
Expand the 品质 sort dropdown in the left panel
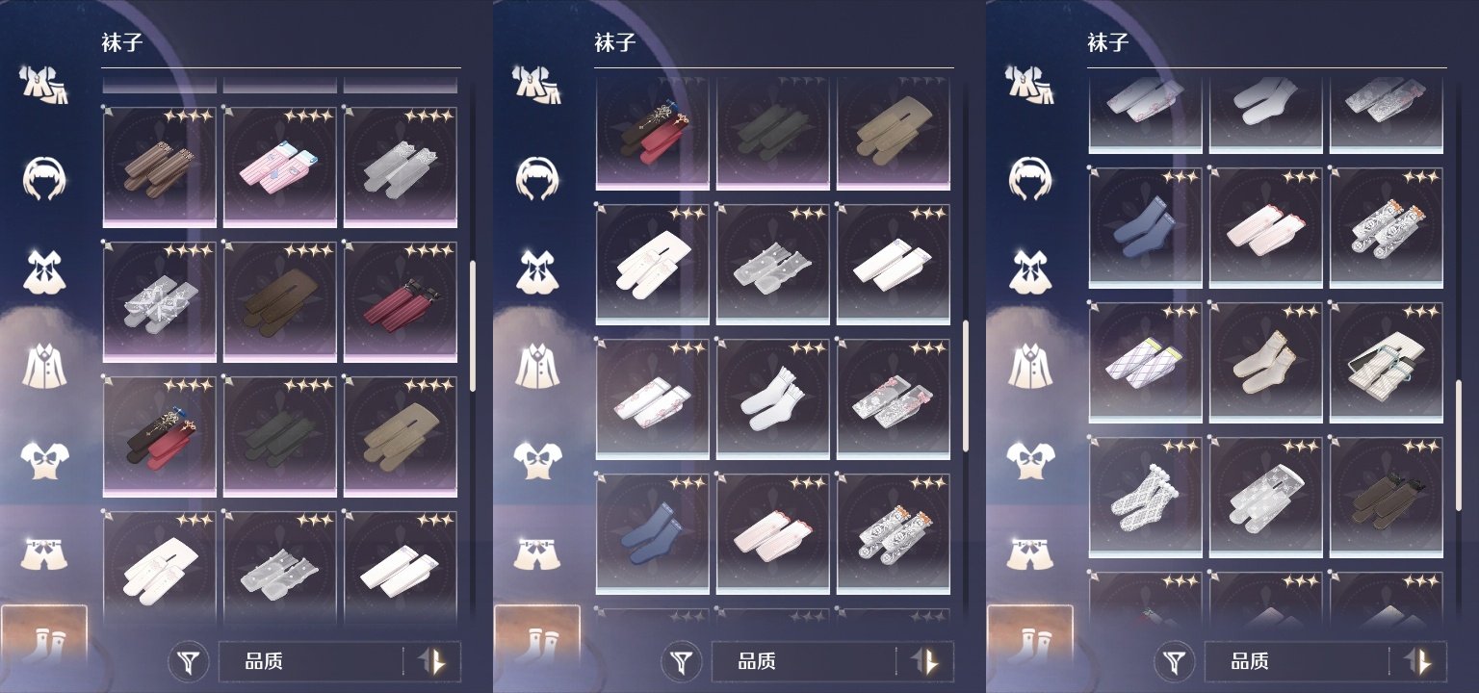[x=310, y=662]
